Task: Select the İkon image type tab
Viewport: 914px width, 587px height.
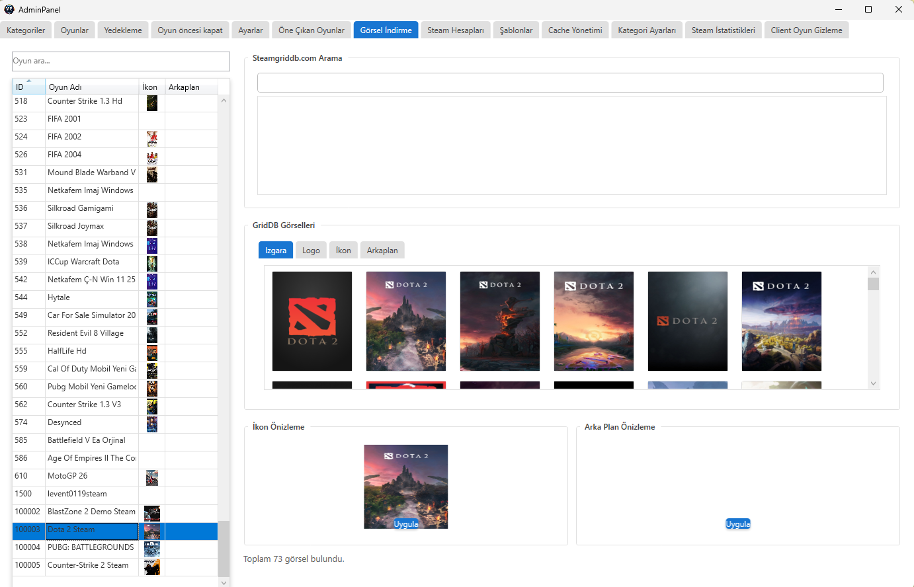Action: click(x=343, y=251)
